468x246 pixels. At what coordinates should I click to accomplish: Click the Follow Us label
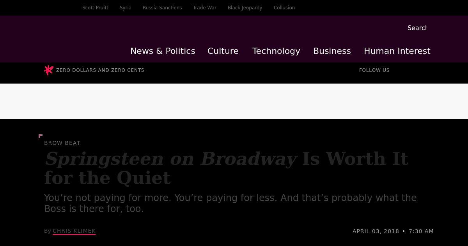pos(374,70)
